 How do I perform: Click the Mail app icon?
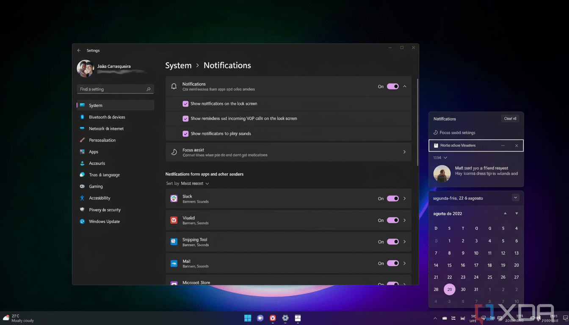[173, 263]
